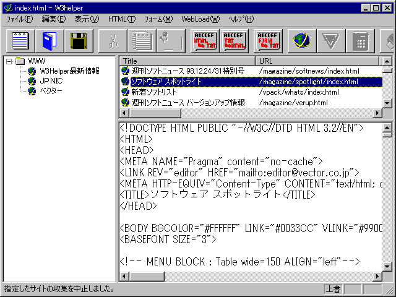Click the HTML to TXT conversion icon
This screenshot has width=396, height=297.
[x=205, y=41]
